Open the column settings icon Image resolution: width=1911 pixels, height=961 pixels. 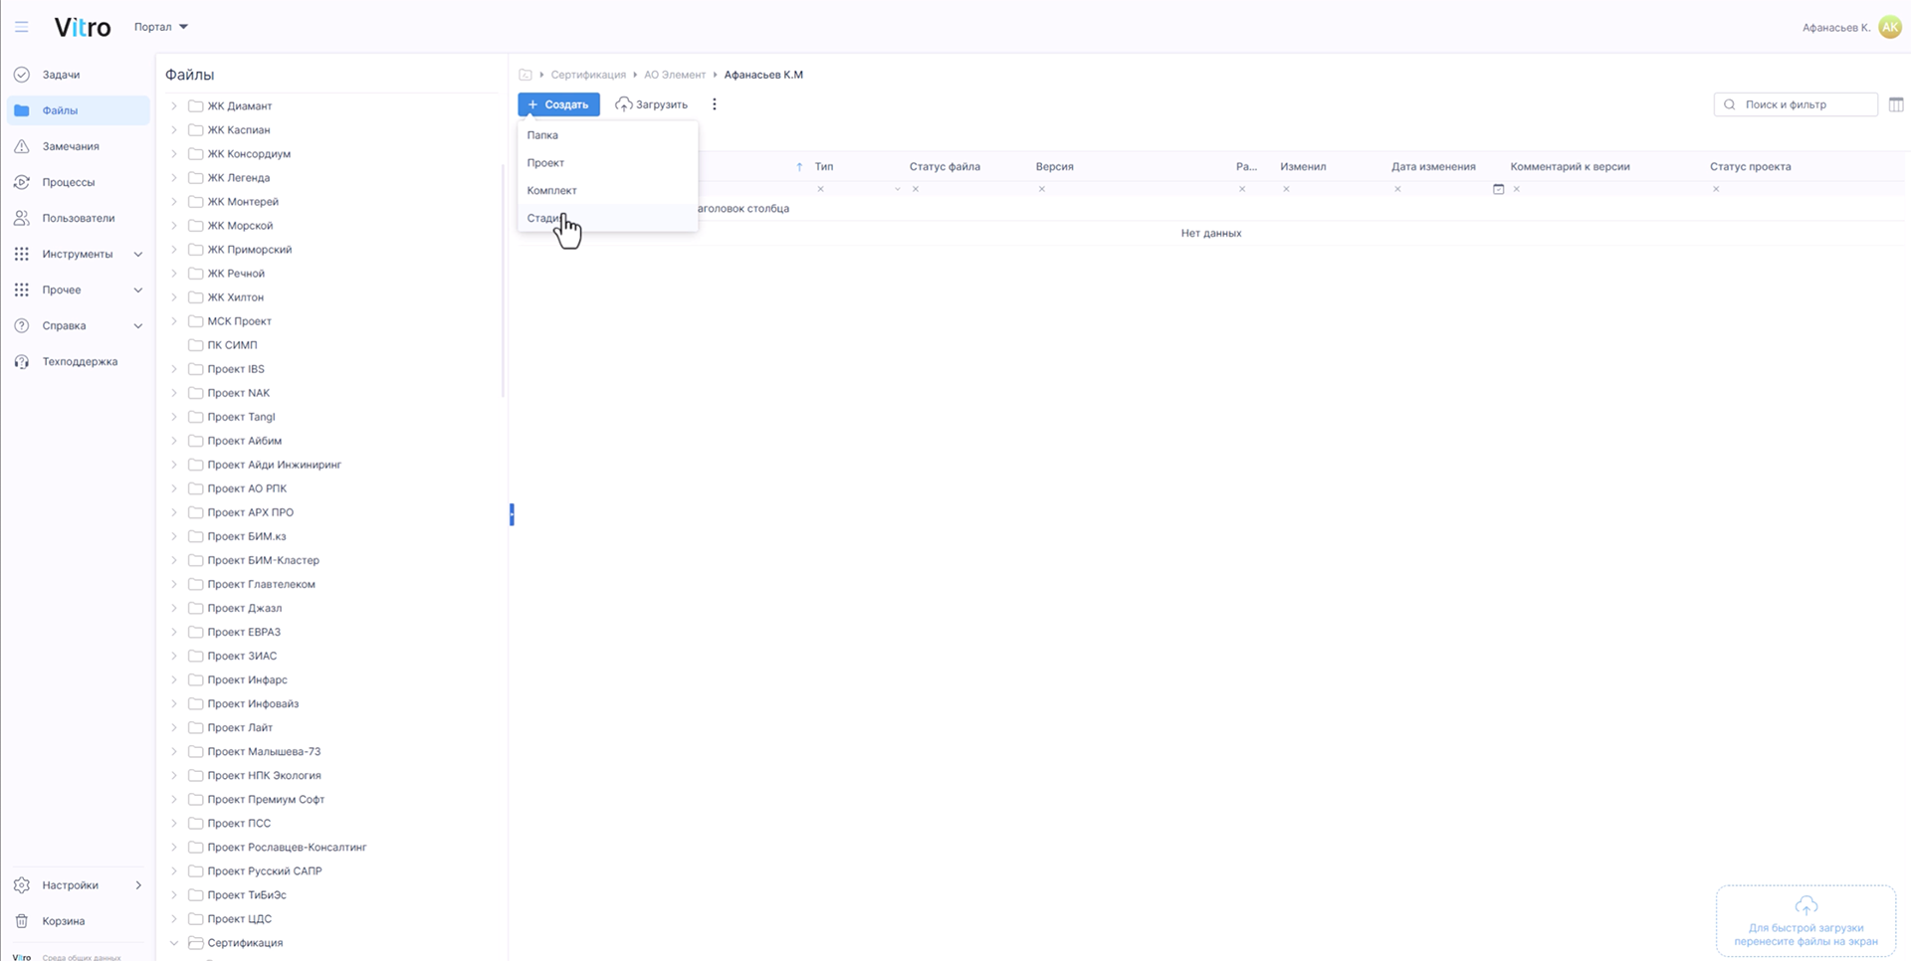pos(1896,104)
